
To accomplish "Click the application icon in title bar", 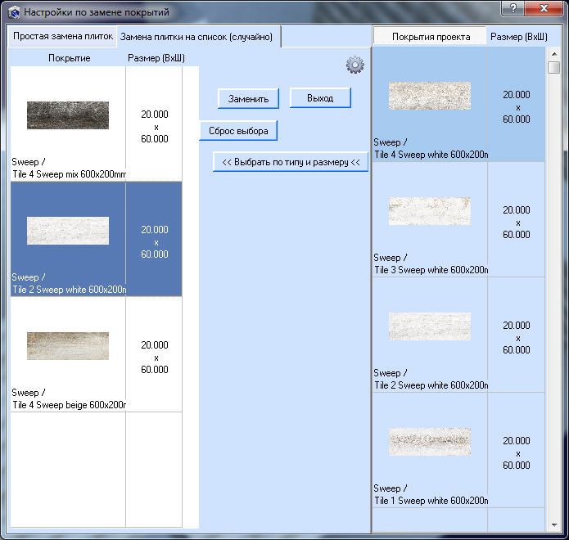I will (13, 12).
